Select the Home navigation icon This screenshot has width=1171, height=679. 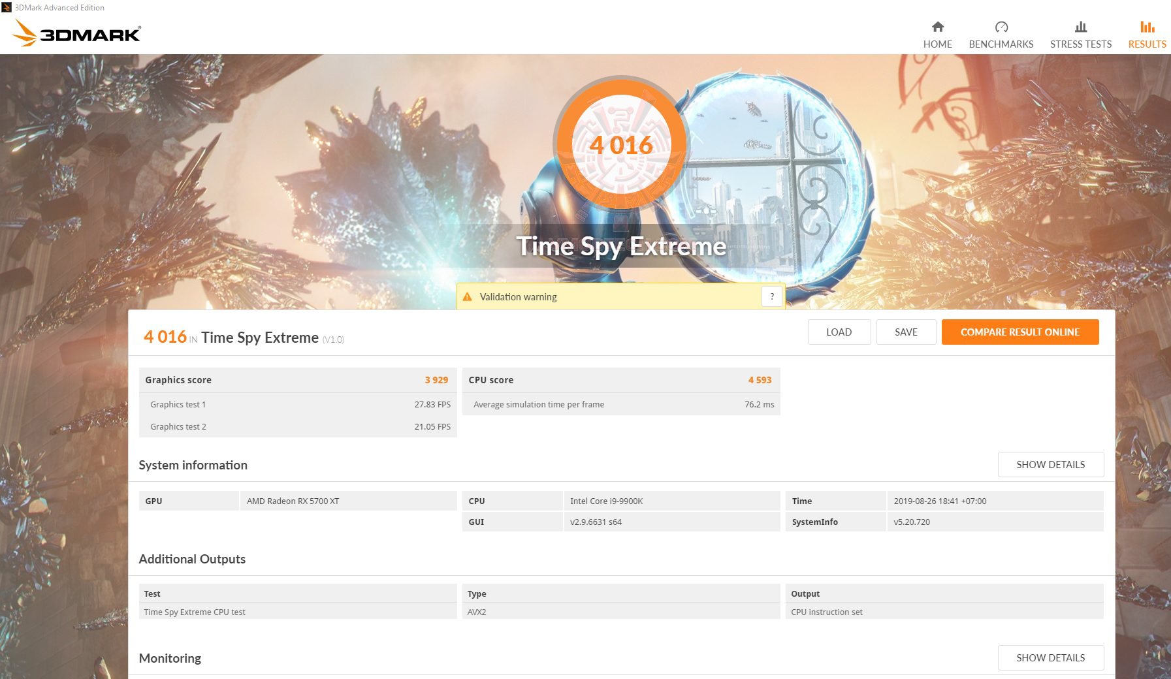tap(937, 28)
